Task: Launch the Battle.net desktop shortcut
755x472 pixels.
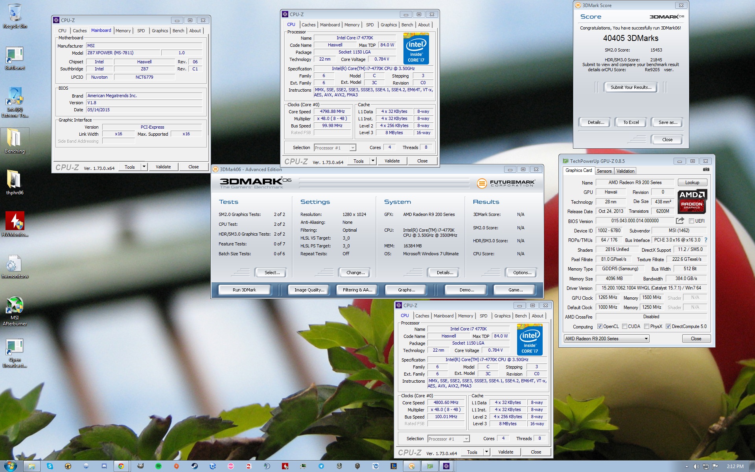Action: coord(15,58)
